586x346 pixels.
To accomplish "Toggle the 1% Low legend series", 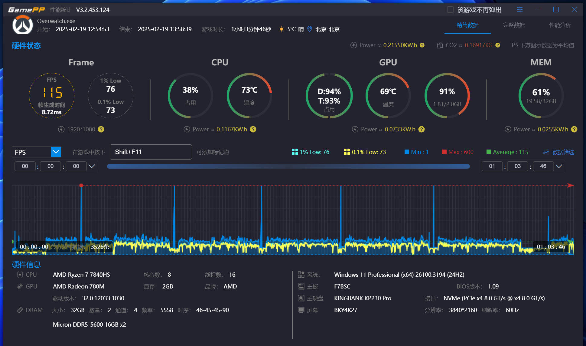I will (310, 152).
